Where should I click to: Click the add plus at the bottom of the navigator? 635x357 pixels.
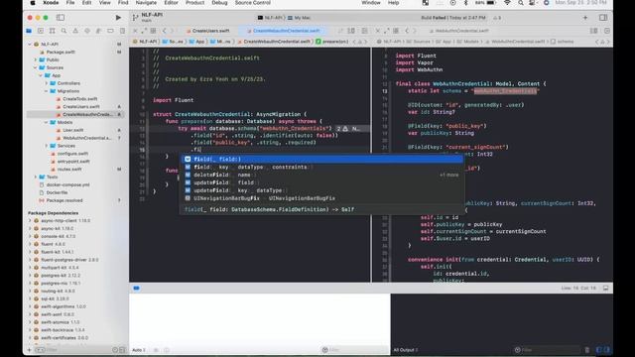point(29,350)
